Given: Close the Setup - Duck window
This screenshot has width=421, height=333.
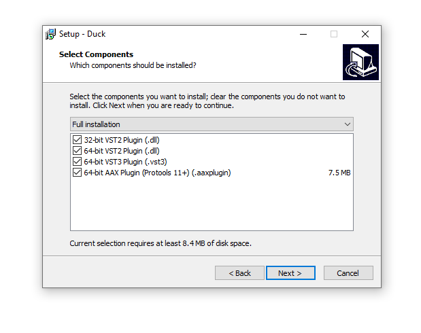Looking at the screenshot, I should [x=365, y=34].
